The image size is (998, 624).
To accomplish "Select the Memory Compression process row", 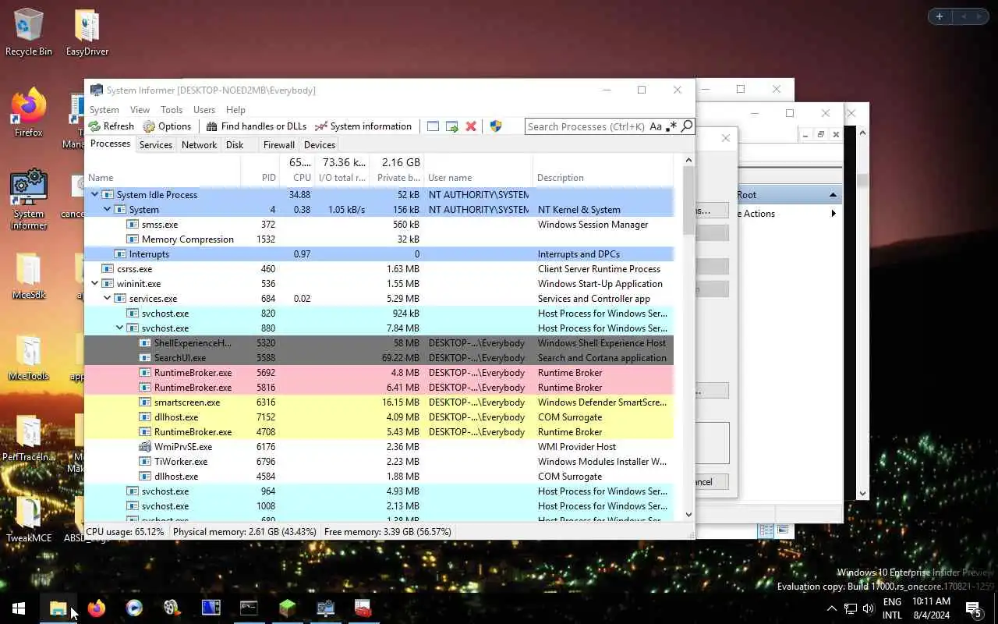I will pyautogui.click(x=379, y=239).
